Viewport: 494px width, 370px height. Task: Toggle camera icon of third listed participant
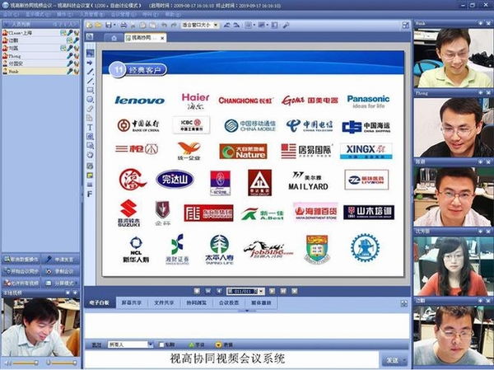77,48
